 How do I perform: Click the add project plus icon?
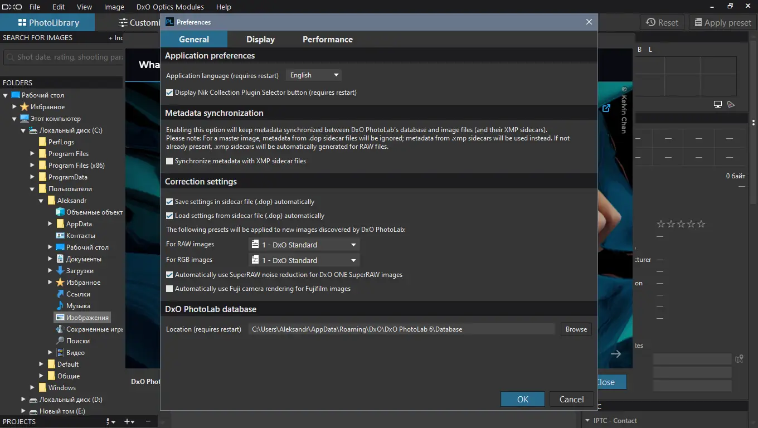click(x=128, y=422)
